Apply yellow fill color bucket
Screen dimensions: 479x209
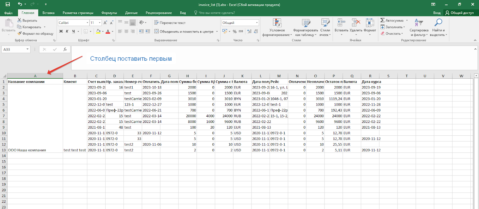98,31
